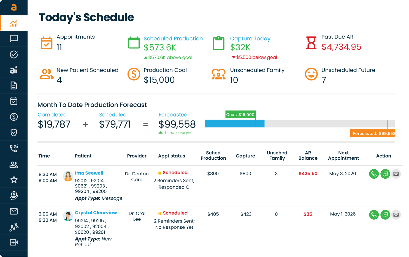409x257 pixels.
Task: Open the calendar schedule sidebar icon
Action: (14, 101)
